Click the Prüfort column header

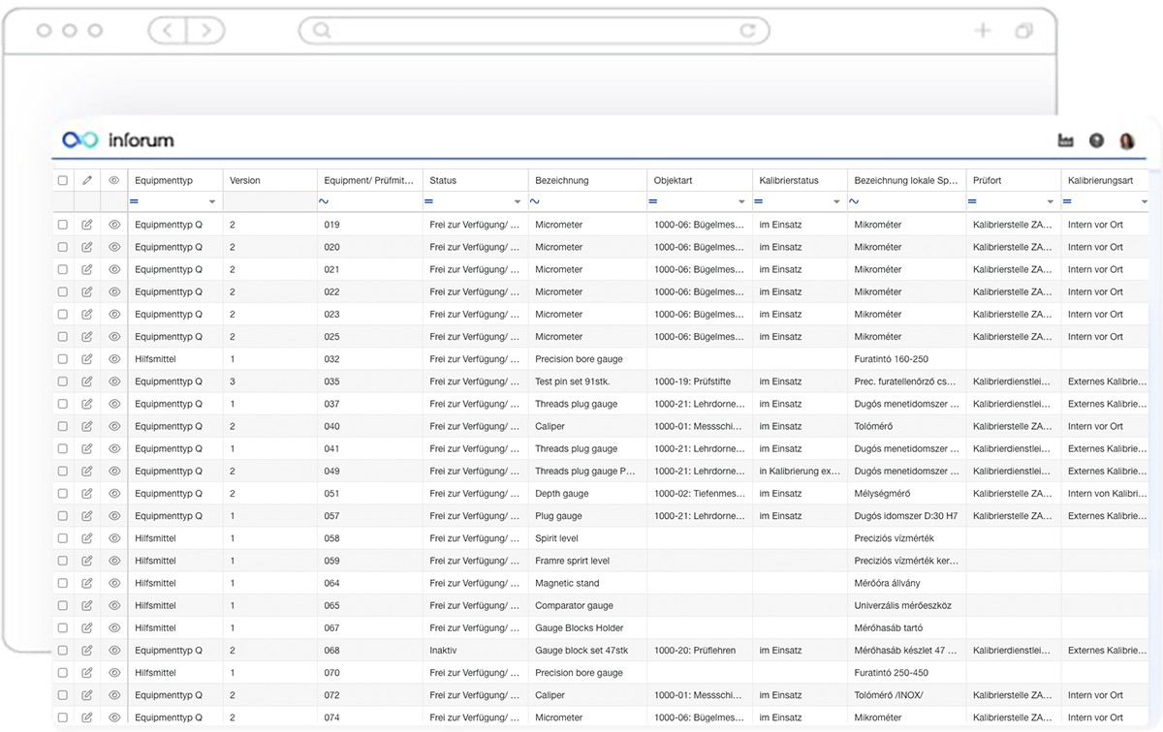(987, 181)
